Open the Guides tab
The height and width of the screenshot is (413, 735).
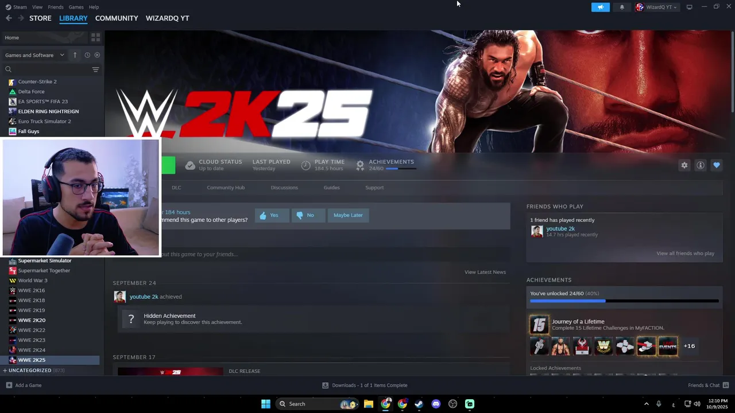pos(331,188)
